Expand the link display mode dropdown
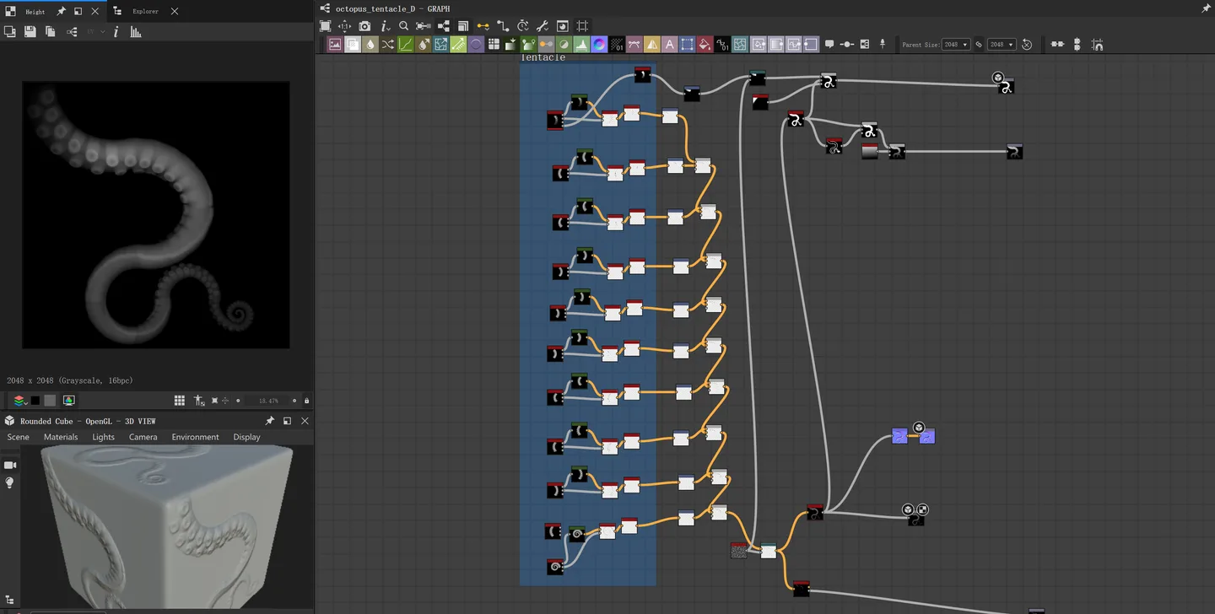 point(483,26)
